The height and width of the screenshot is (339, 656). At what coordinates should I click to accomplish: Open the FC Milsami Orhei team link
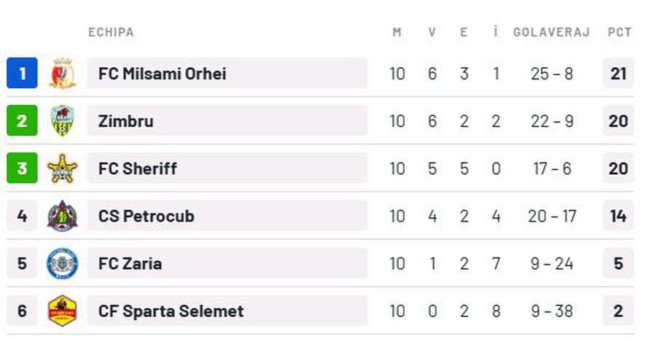[x=162, y=74]
